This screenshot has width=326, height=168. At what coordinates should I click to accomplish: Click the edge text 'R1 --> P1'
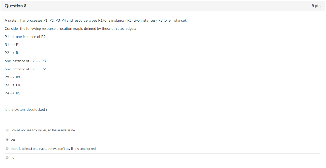pyautogui.click(x=12, y=45)
